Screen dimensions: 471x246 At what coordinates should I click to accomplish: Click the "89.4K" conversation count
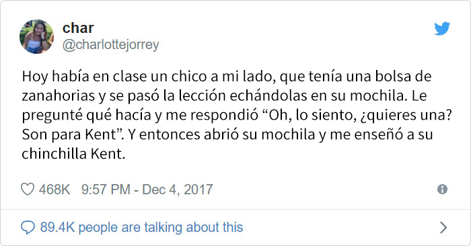coord(57,227)
